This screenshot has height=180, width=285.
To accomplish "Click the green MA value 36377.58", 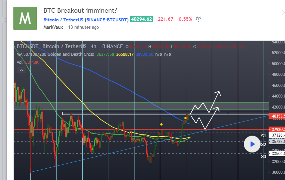I will 105,54.
